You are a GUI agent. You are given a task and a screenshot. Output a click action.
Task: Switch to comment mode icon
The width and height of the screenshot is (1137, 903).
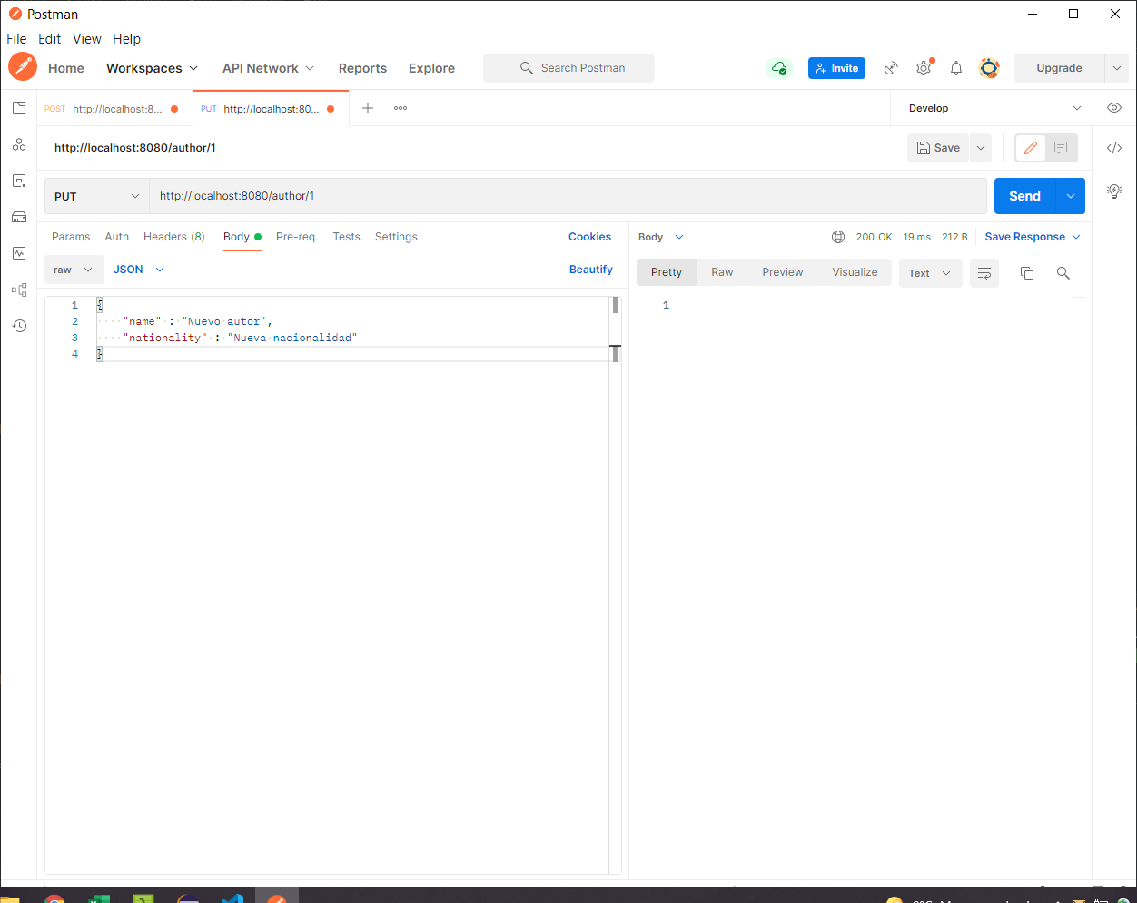(1061, 148)
